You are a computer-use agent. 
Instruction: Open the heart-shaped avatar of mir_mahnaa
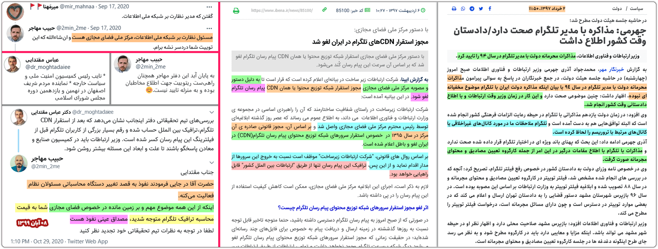[15, 12]
